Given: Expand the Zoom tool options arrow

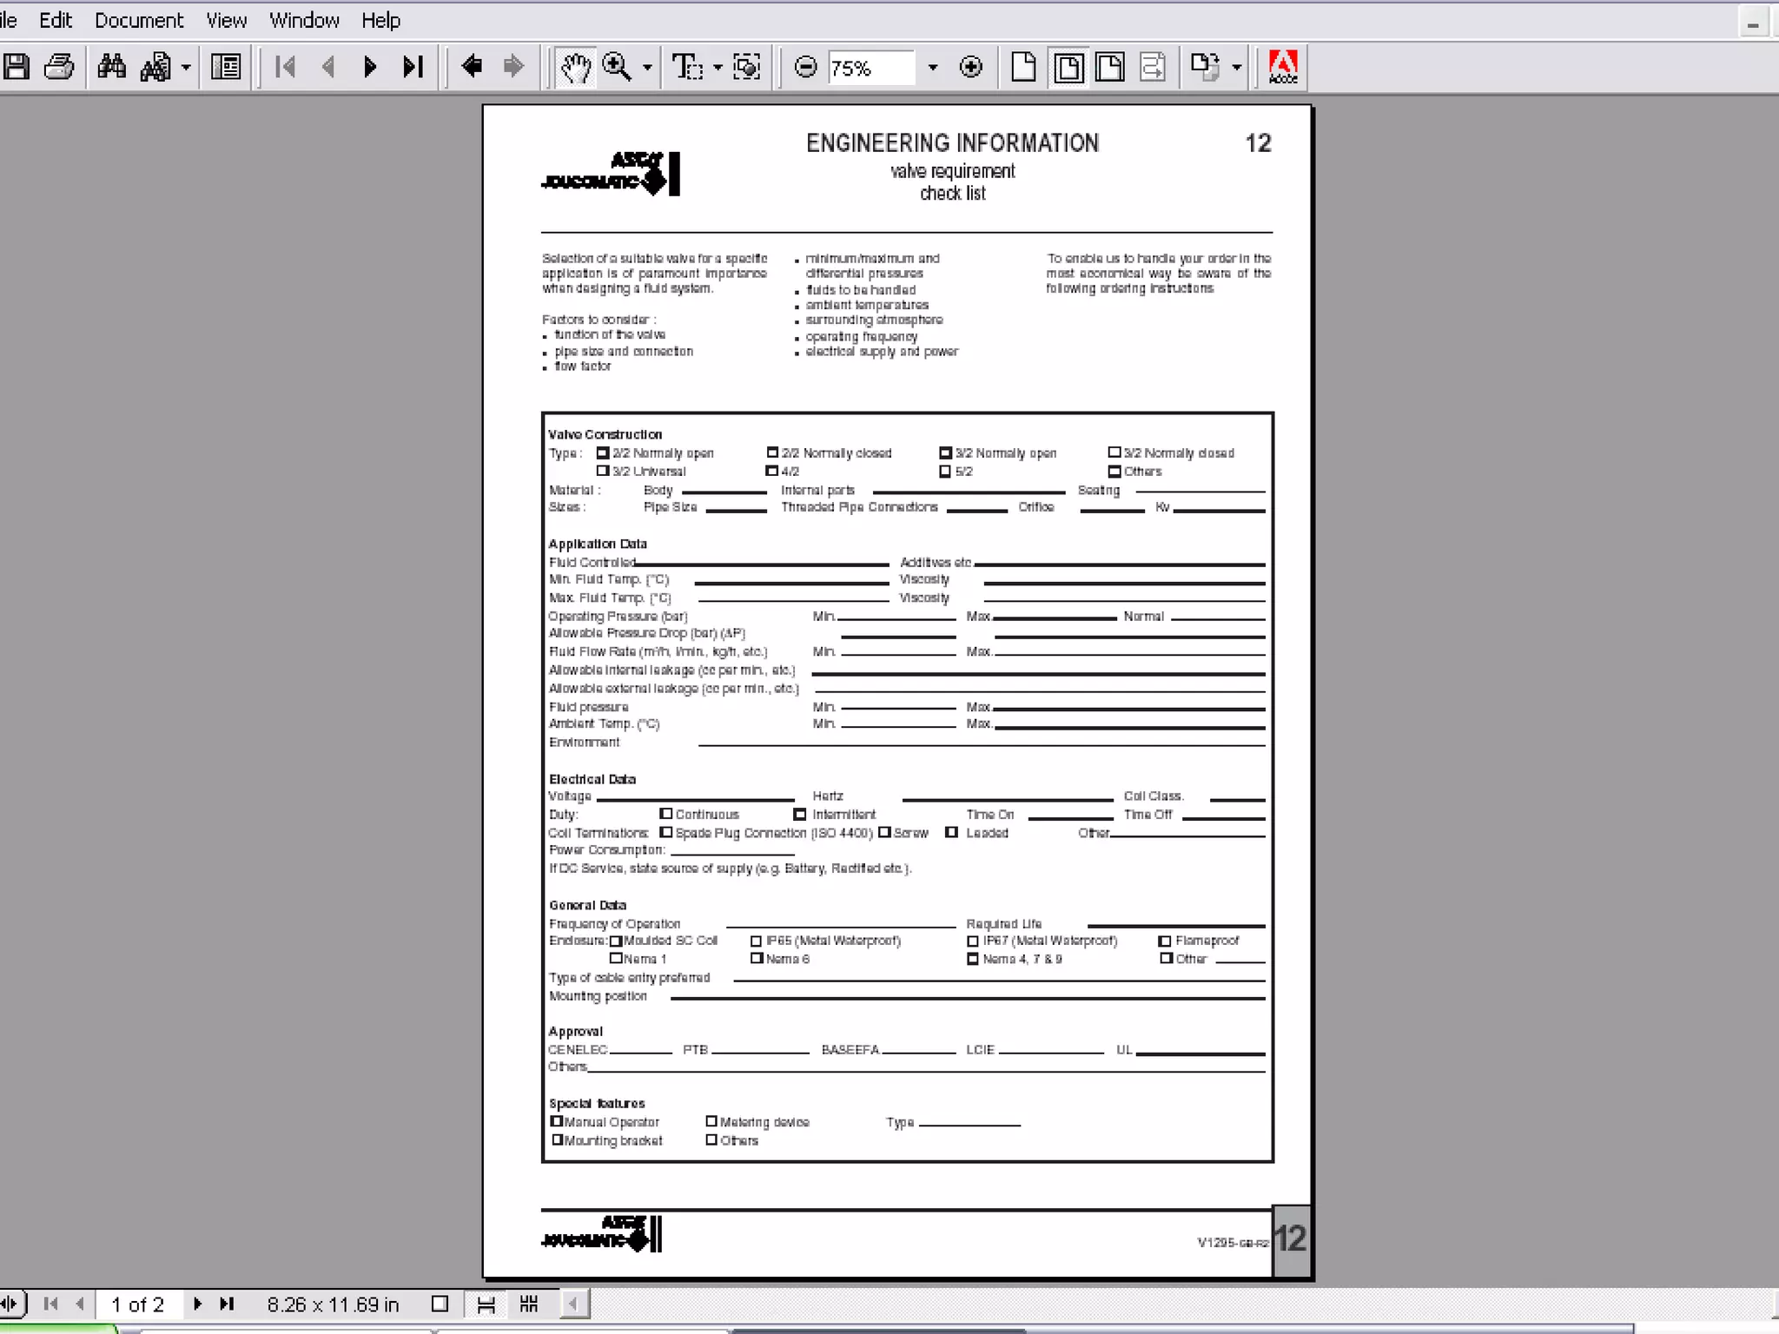Looking at the screenshot, I should tap(647, 67).
